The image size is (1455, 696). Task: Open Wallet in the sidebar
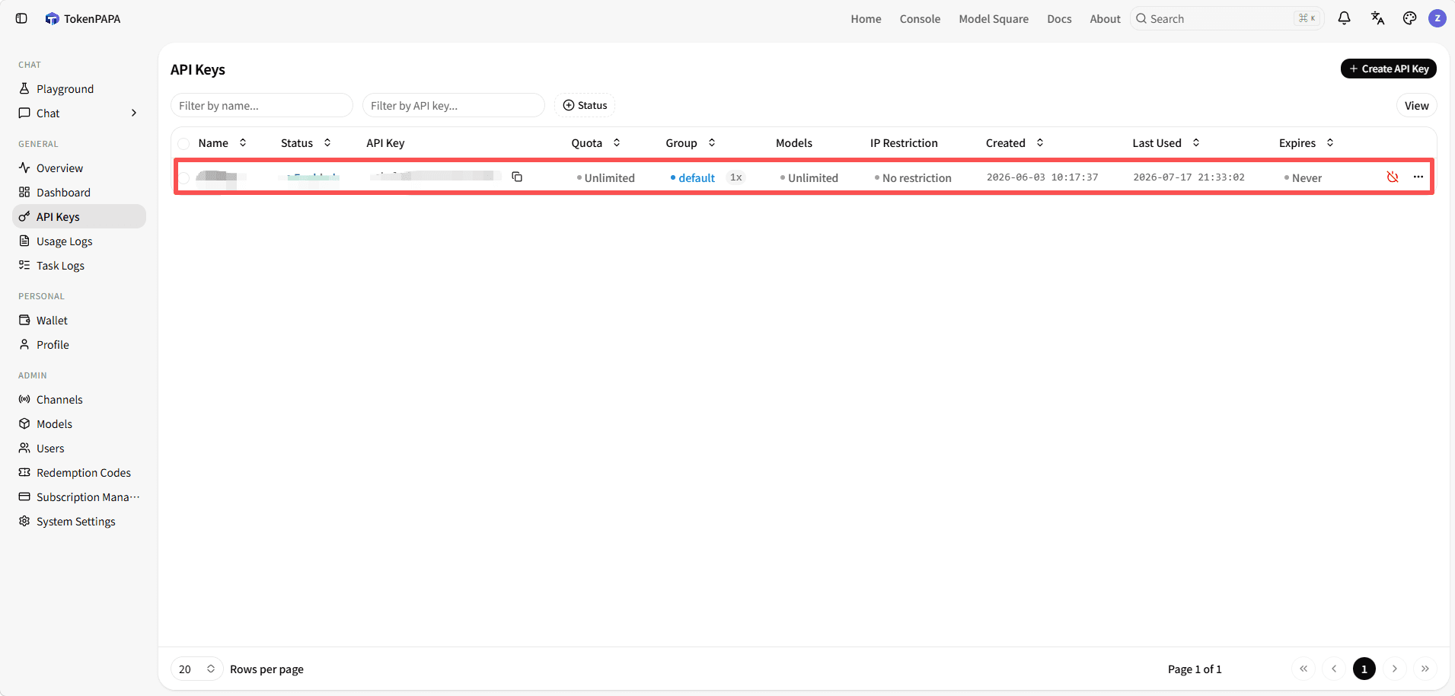pos(79,321)
